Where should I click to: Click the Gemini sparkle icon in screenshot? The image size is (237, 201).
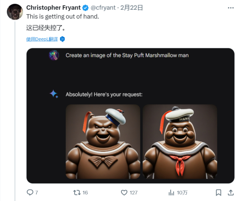coord(54,94)
